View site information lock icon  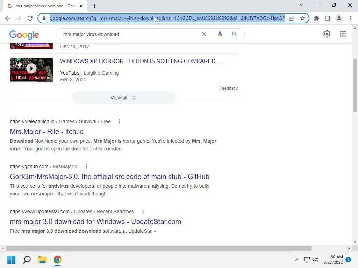44,18
